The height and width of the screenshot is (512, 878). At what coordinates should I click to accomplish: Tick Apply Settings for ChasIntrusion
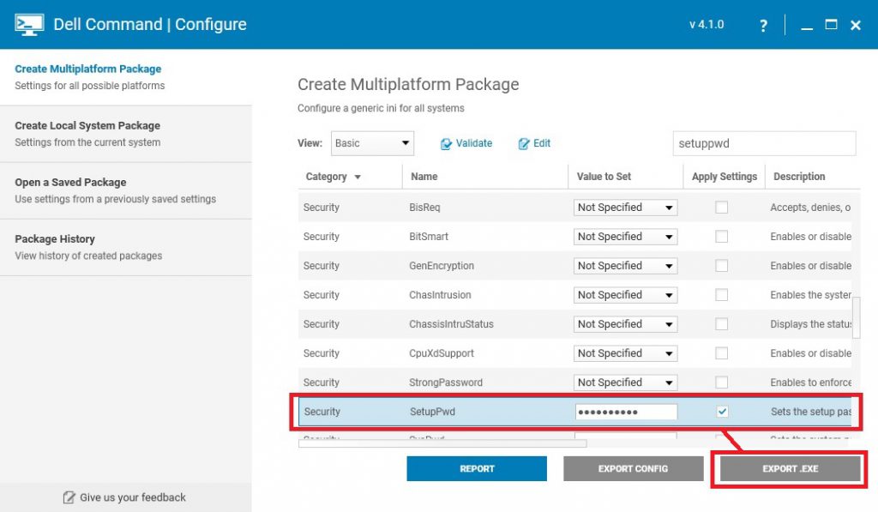coord(722,295)
